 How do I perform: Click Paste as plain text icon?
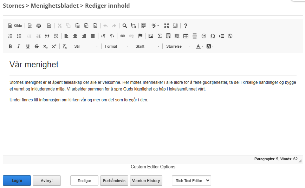86,26
